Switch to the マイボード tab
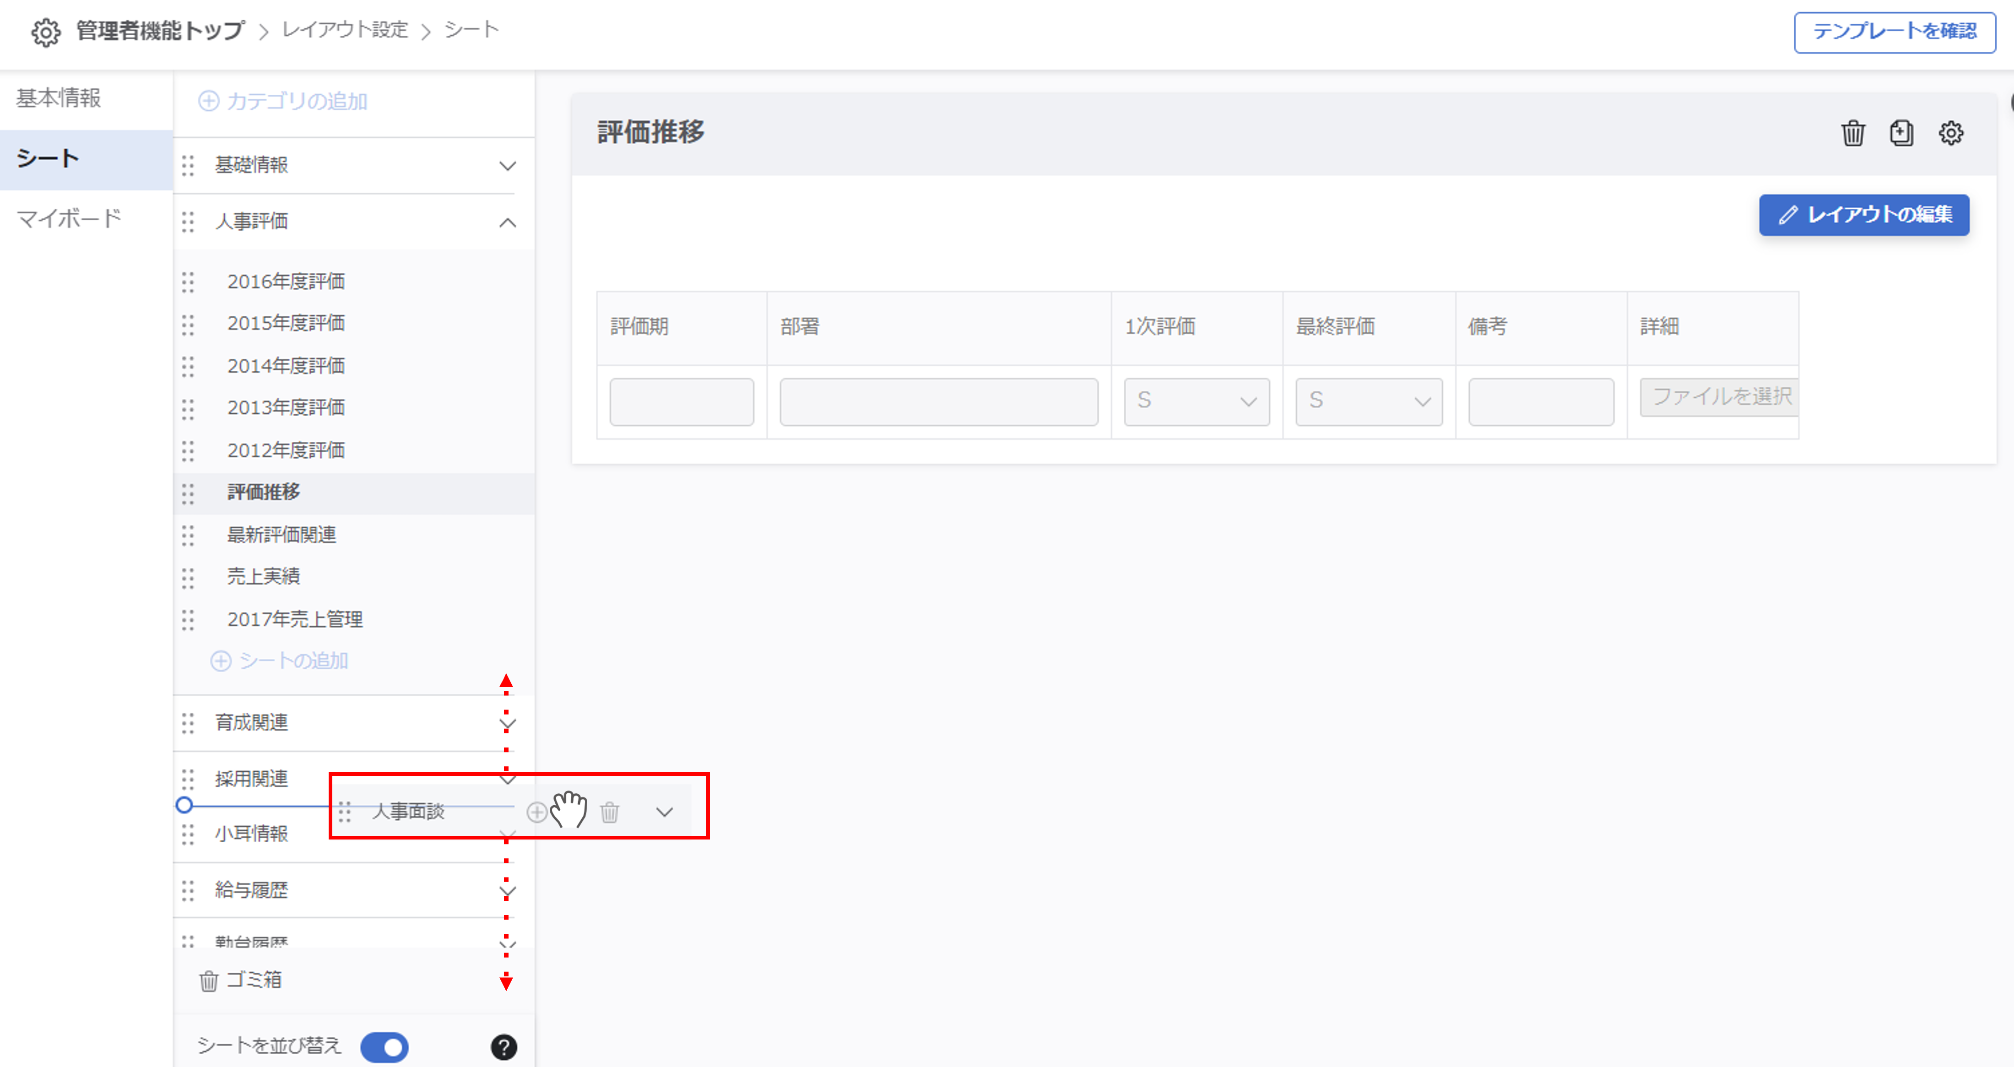 click(x=69, y=218)
